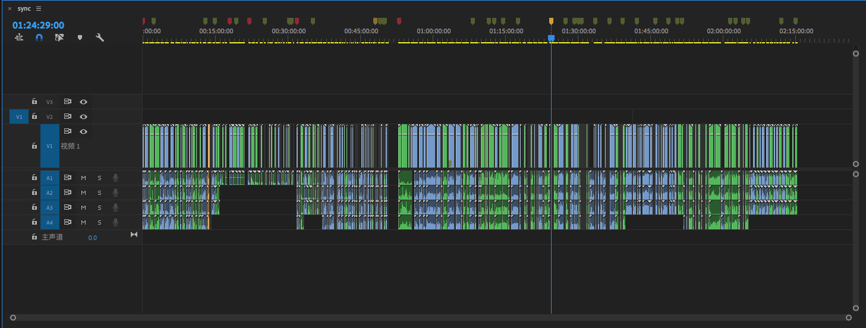Enable Linked Selection in timeline
Screen dimensions: 866x328
click(x=59, y=37)
